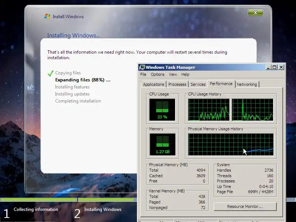Click the 'Installing updates' step text
Viewport: 296px width, 222px height.
click(72, 94)
